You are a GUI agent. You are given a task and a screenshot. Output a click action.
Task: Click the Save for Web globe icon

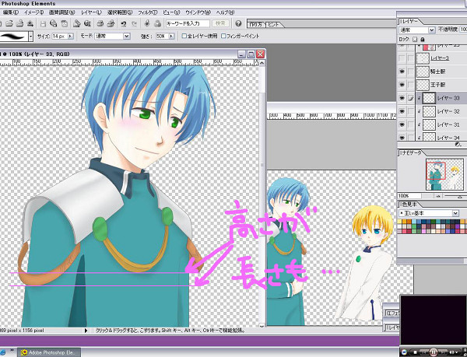(54, 23)
